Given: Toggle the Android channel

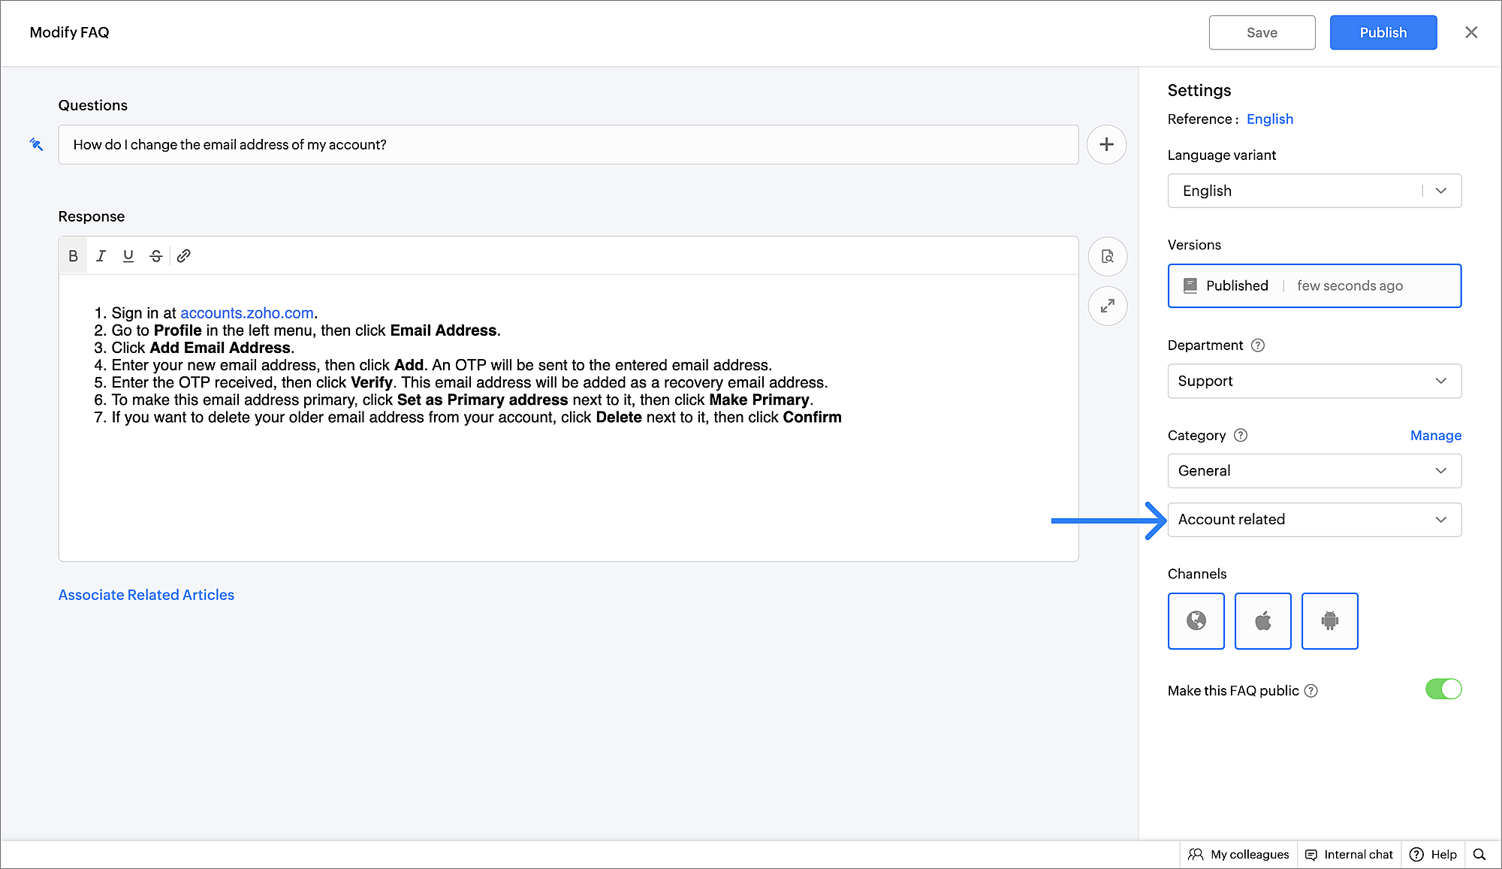Looking at the screenshot, I should click(1329, 620).
